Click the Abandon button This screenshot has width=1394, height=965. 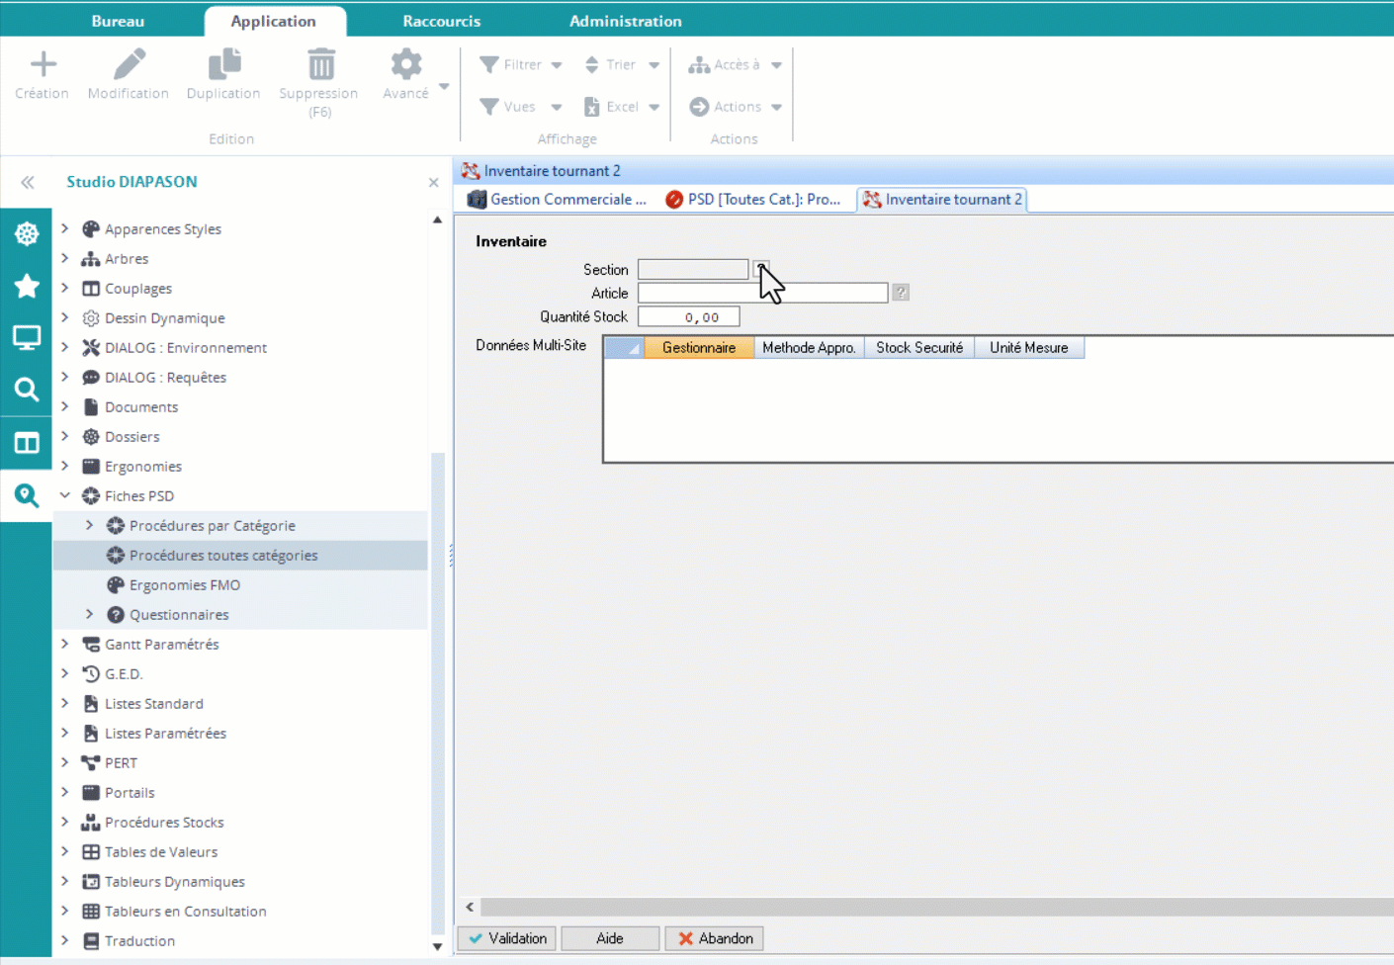(x=715, y=938)
